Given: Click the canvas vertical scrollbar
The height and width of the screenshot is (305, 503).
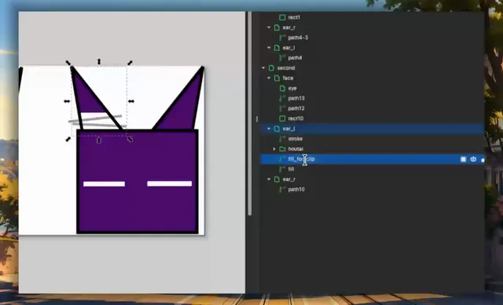Looking at the screenshot, I should pos(250,114).
